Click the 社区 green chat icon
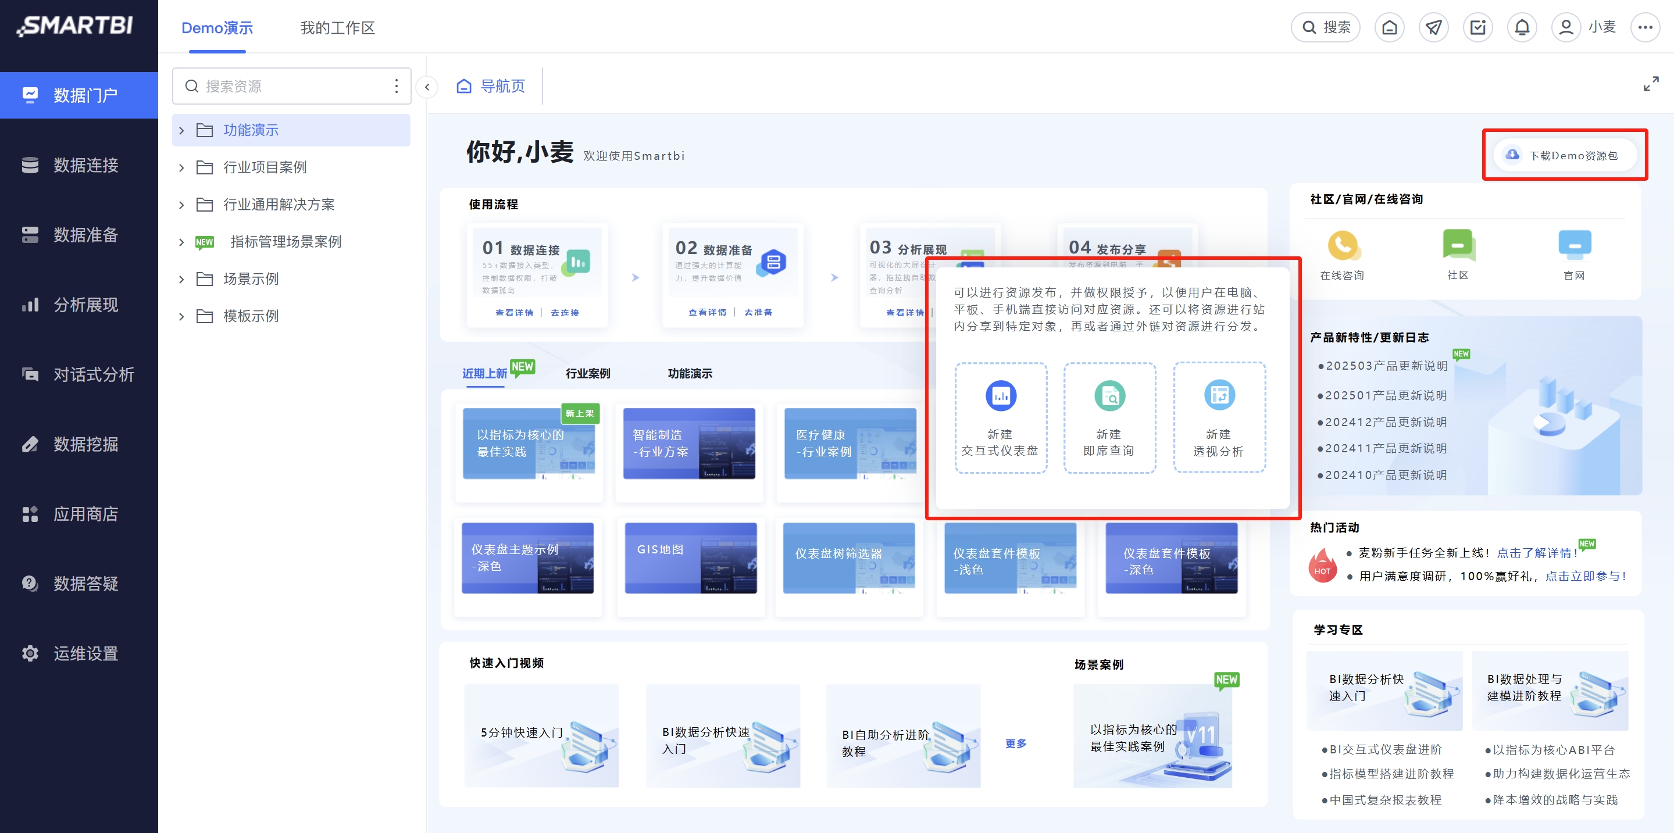The image size is (1674, 833). point(1458,246)
